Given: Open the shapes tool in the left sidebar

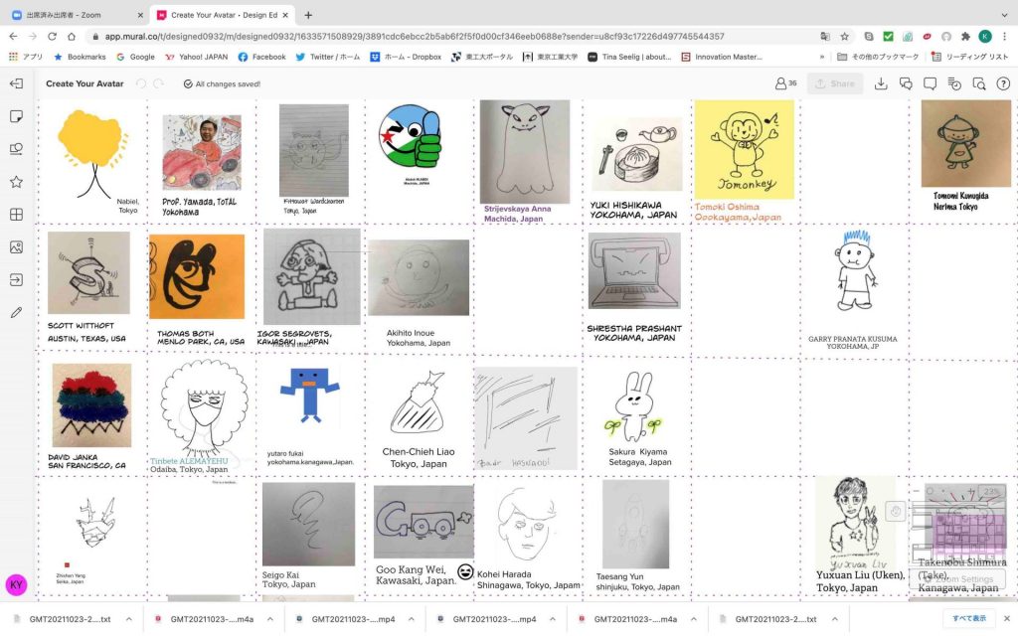Looking at the screenshot, I should point(16,149).
